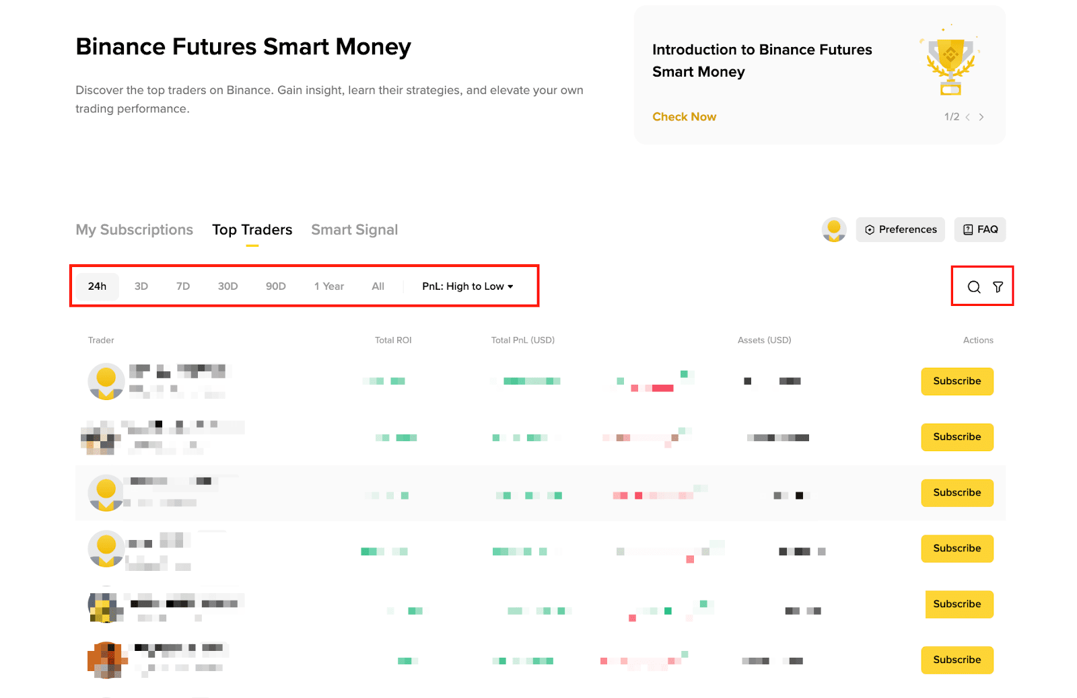The image size is (1077, 698).
Task: Choose the 3D time range
Action: click(x=141, y=286)
